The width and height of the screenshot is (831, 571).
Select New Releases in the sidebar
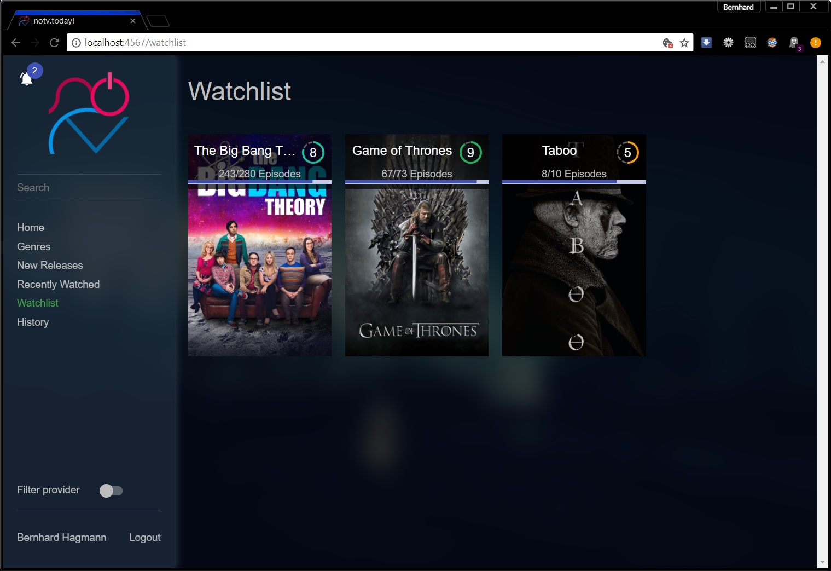click(x=50, y=265)
